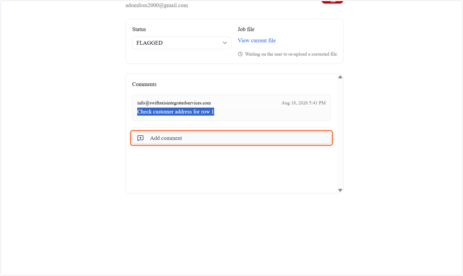Click the comment timestamp Aug 18, 2026
The image size is (463, 276).
click(304, 103)
